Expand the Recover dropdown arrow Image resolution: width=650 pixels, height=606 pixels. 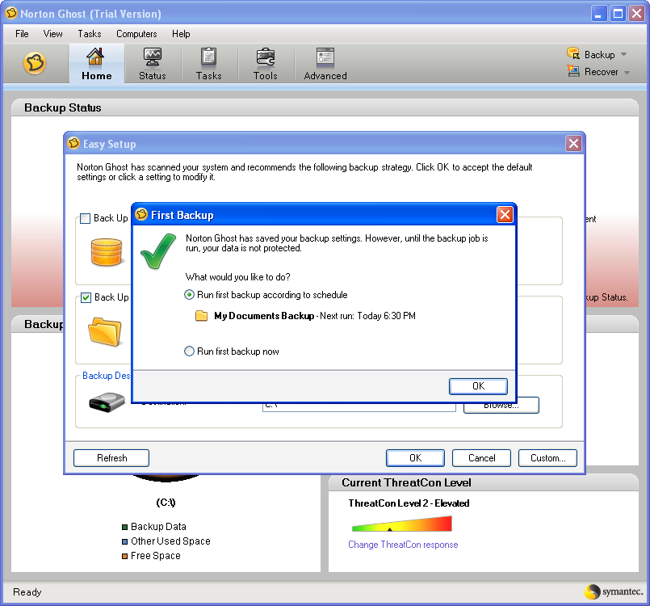coord(627,72)
